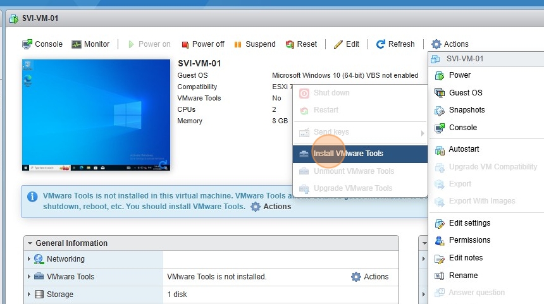Click the Edit notes icon
The image size is (544, 304).
pos(440,258)
